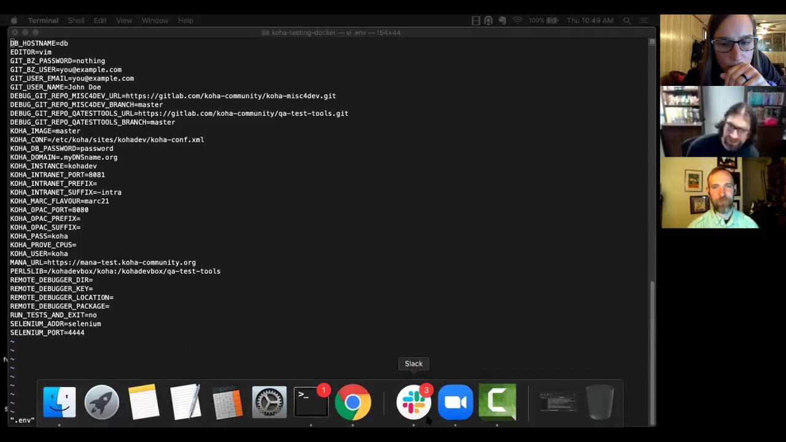
Task: Open Spotlight search magnifier
Action: 627,20
